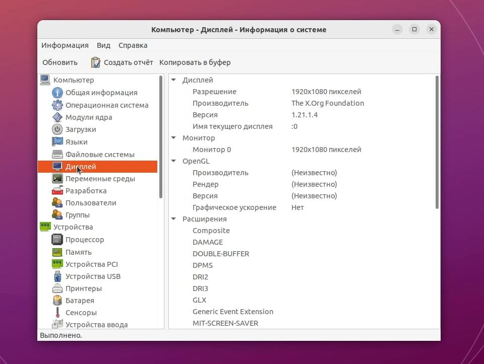Click the gear icon beside Операционная система
This screenshot has width=484, height=364.
coord(57,105)
